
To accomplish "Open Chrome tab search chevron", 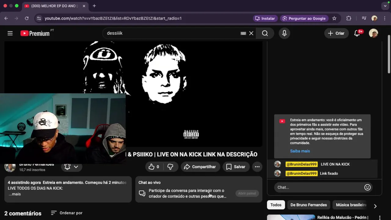I will (385, 6).
